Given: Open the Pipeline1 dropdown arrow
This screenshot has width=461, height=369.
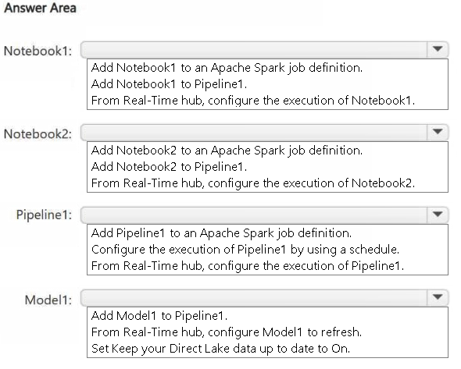Looking at the screenshot, I should 438,215.
